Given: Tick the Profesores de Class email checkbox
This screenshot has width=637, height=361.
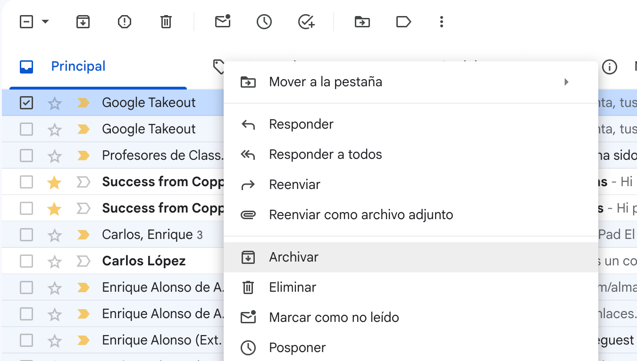Looking at the screenshot, I should point(26,156).
